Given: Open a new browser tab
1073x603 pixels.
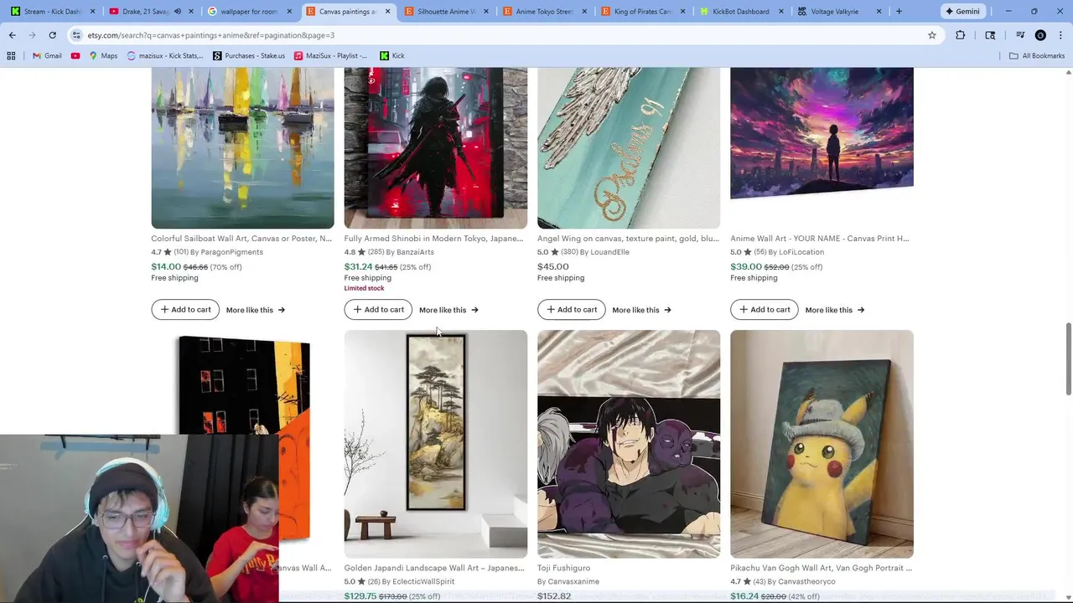Looking at the screenshot, I should click(x=899, y=12).
